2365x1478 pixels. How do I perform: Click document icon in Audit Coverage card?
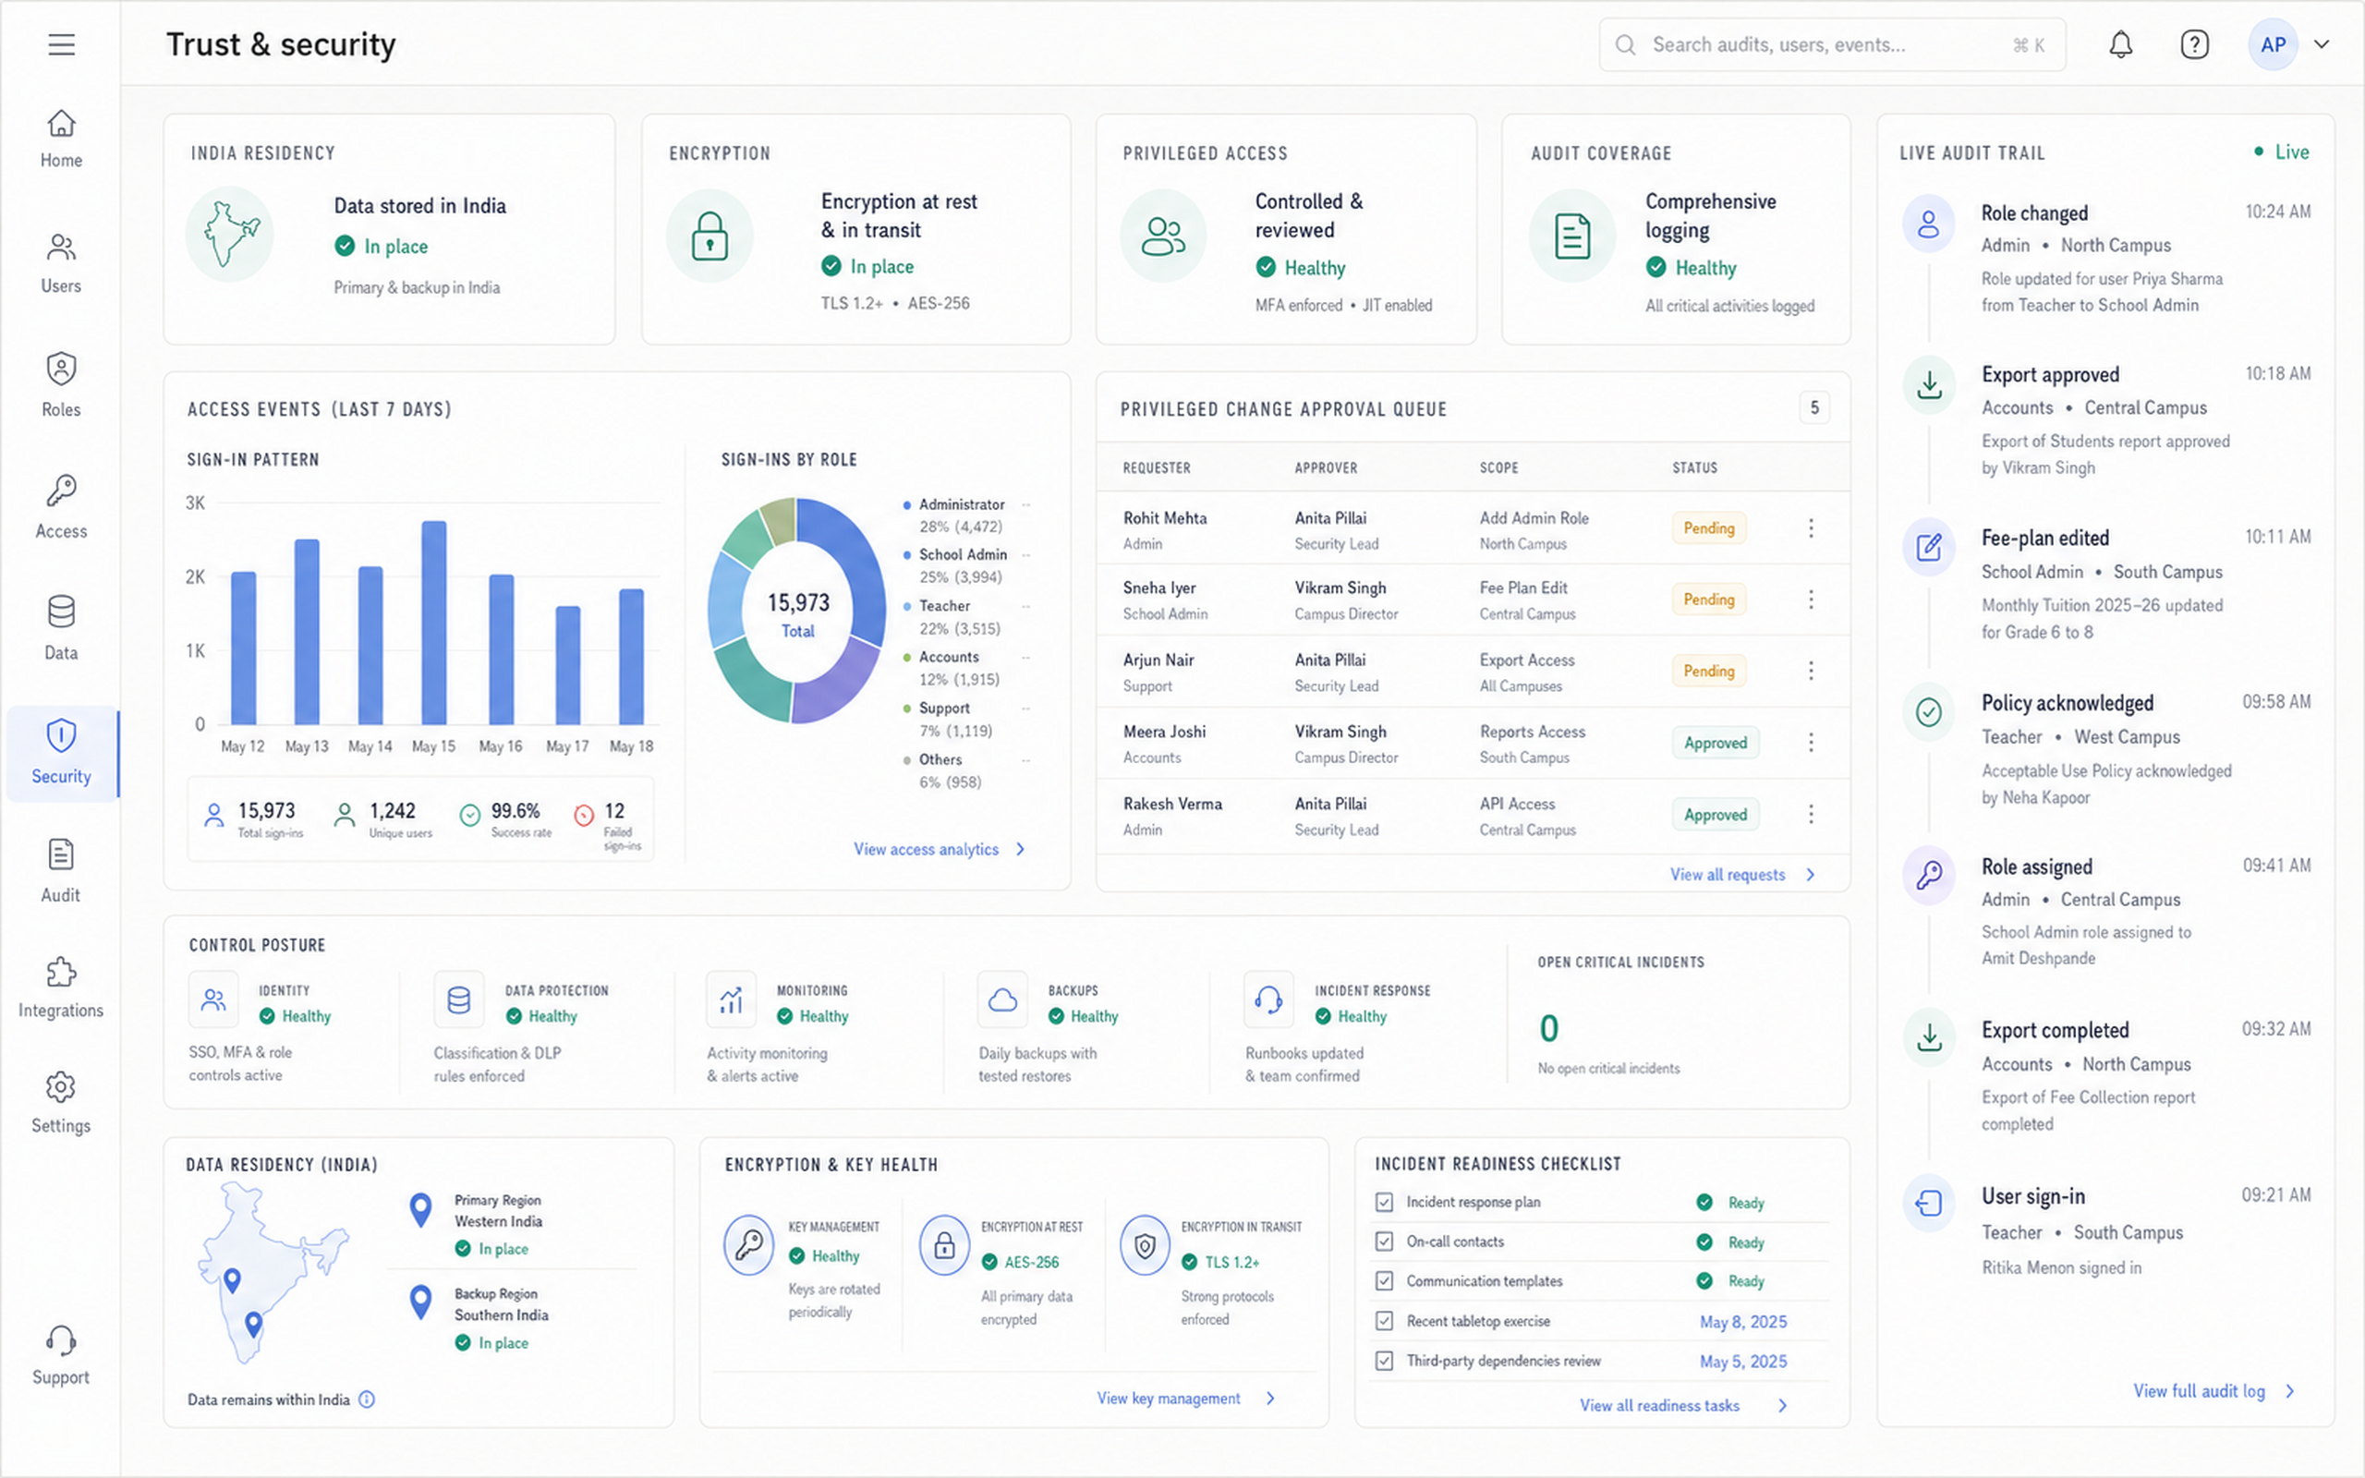1571,236
